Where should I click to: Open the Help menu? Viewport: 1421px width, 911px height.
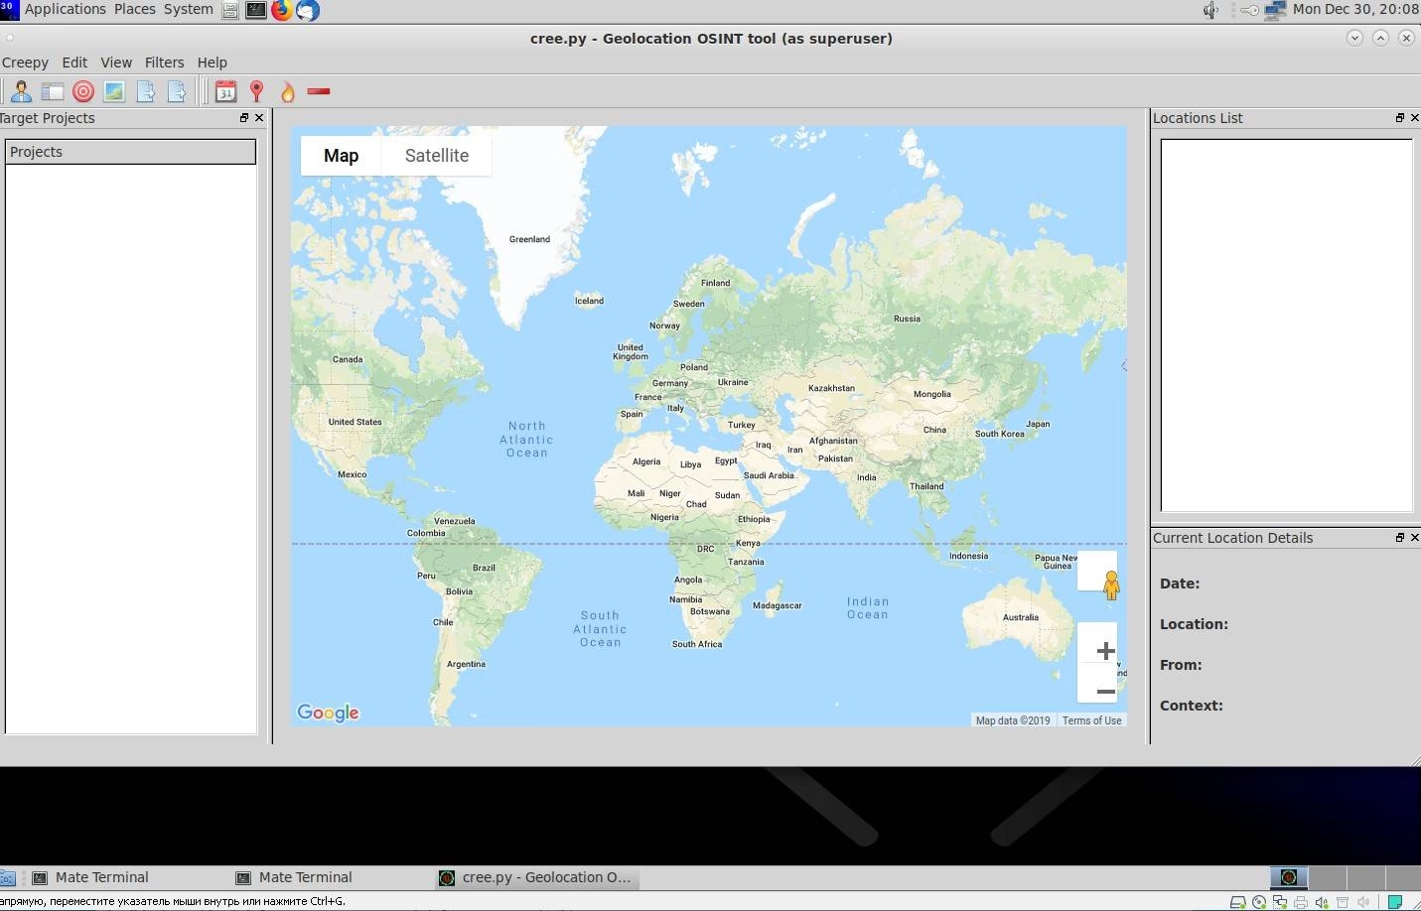(212, 63)
